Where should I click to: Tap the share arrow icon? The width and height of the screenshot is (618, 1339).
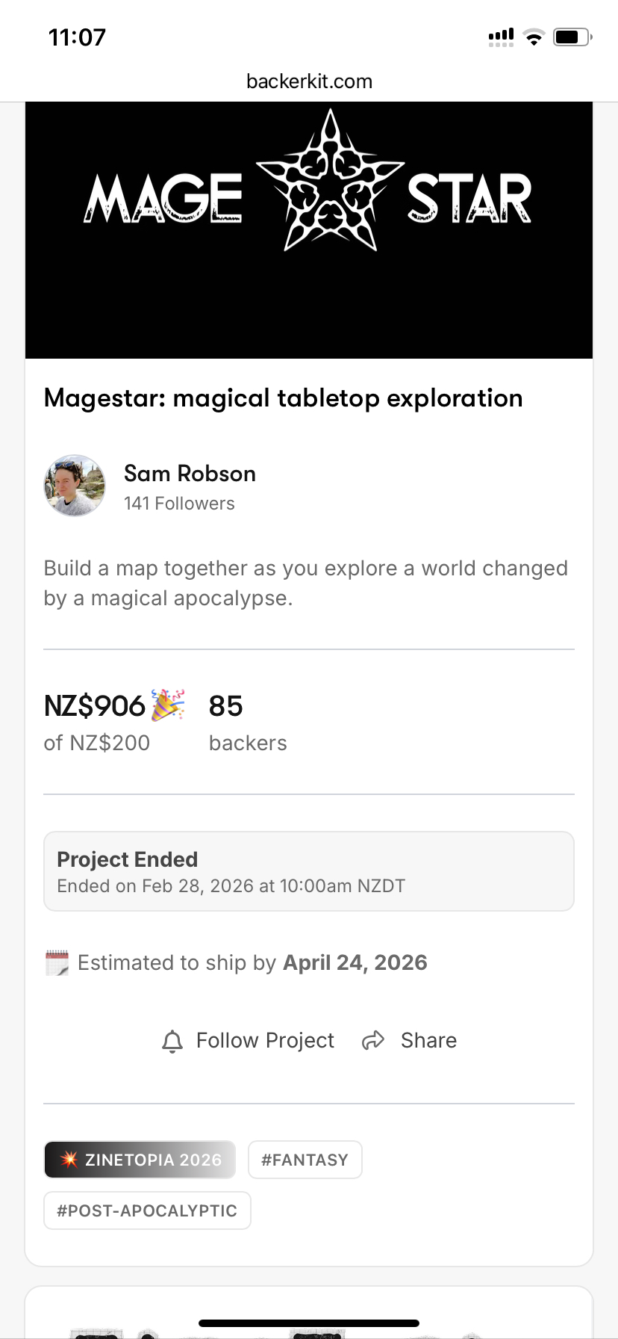coord(373,1040)
